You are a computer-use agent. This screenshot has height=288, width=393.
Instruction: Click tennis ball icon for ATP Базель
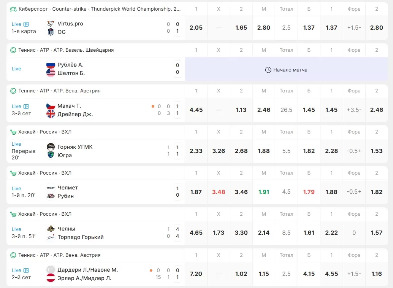tap(13, 50)
